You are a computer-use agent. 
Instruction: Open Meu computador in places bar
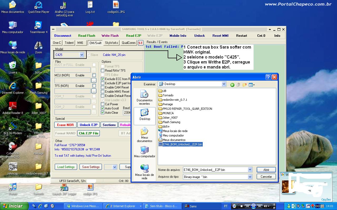[x=145, y=152]
